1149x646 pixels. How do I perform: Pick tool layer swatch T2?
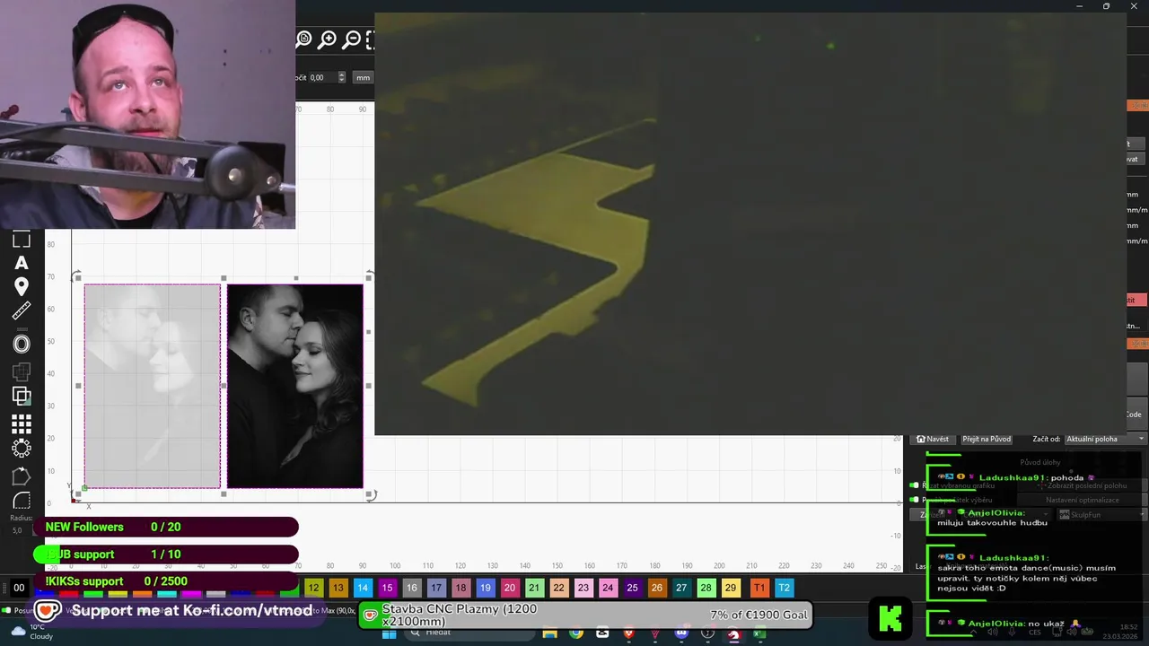tap(784, 588)
